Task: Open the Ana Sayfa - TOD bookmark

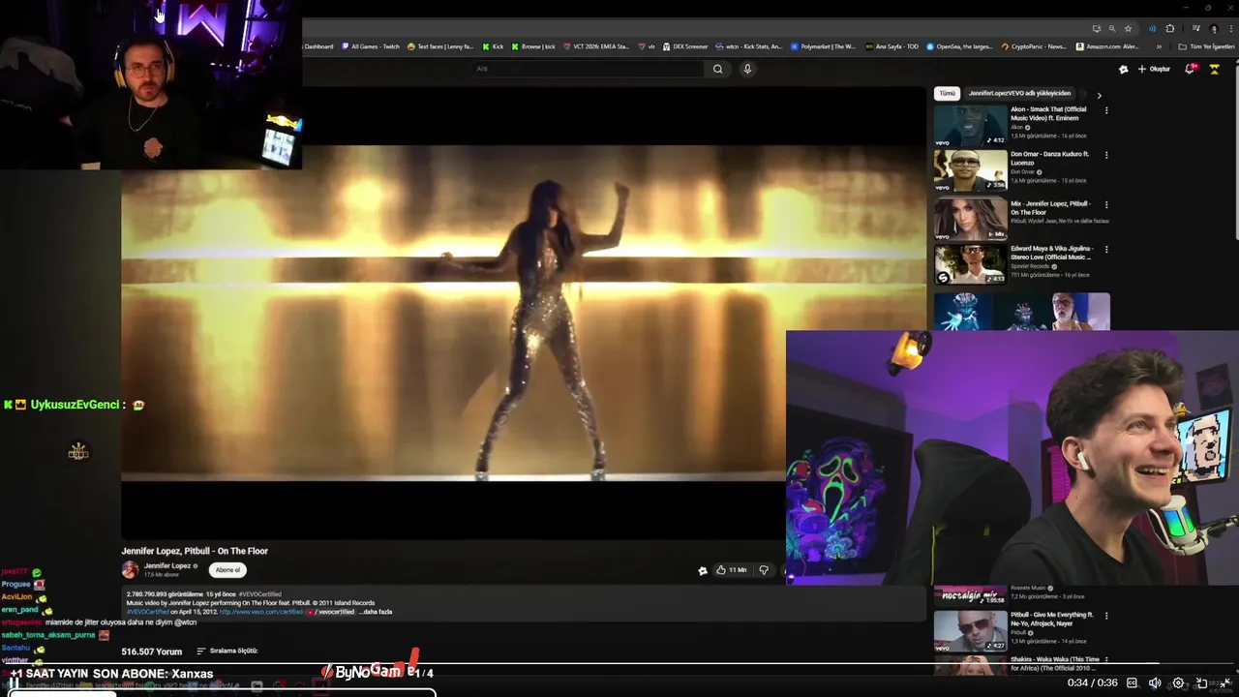Action: coord(892,46)
